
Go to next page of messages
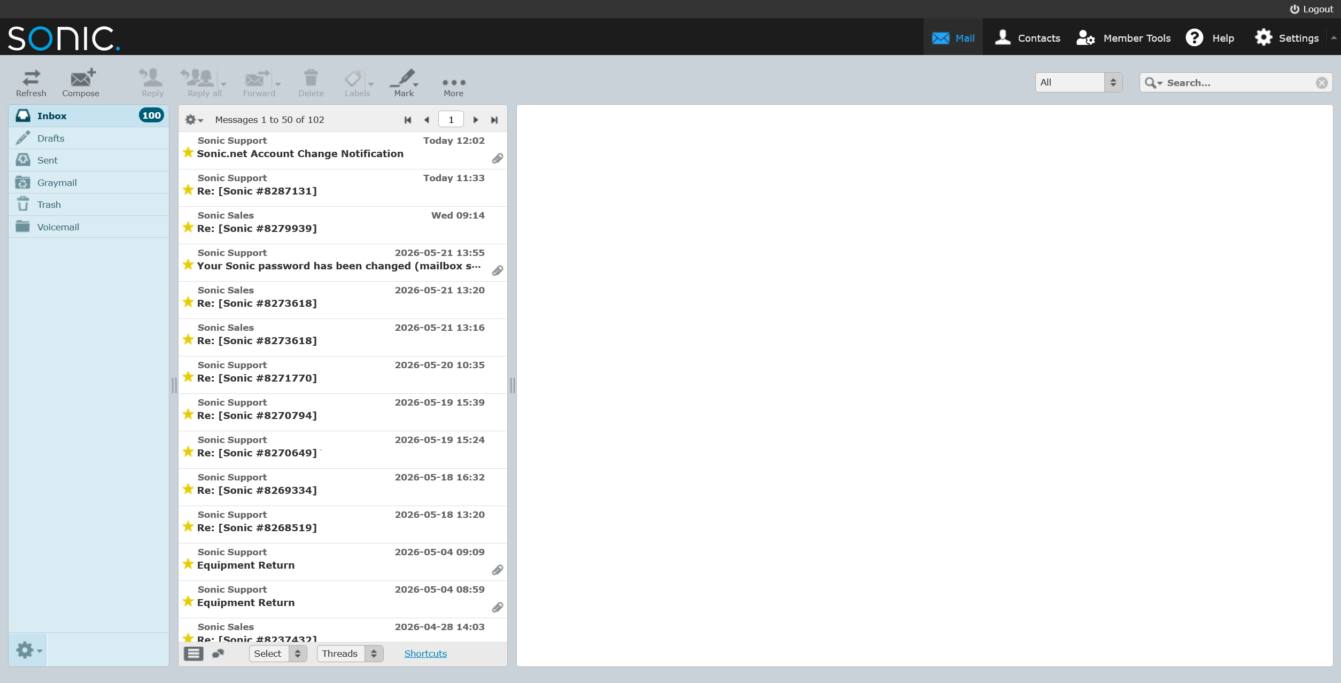pos(476,120)
